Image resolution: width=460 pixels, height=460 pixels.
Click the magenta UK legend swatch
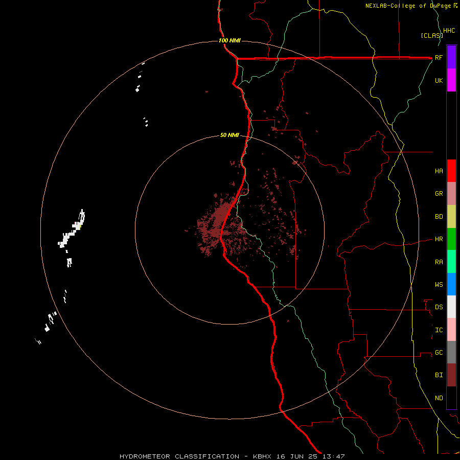(x=451, y=80)
